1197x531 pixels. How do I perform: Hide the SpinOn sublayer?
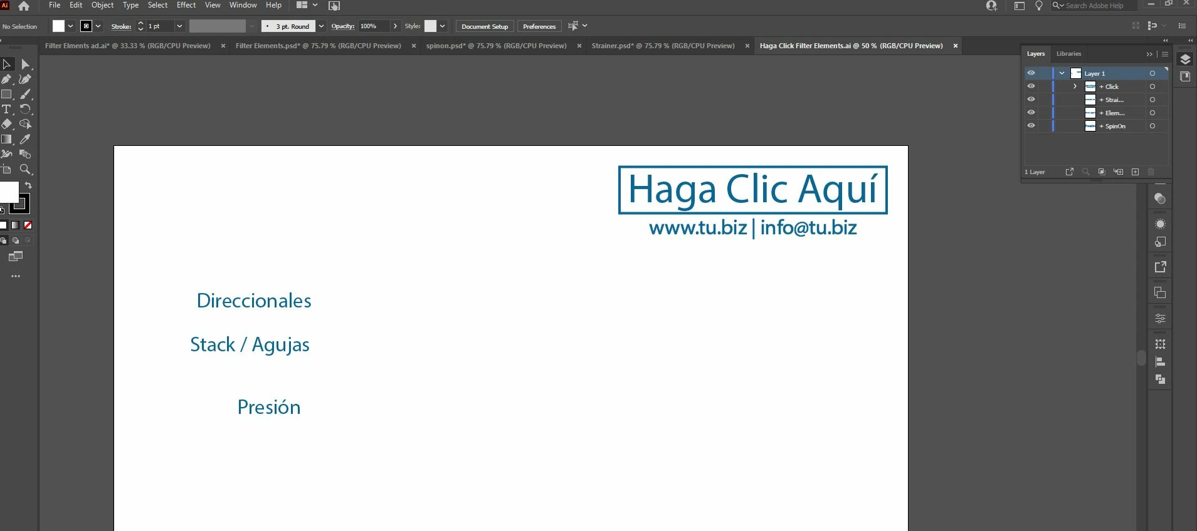click(1031, 126)
